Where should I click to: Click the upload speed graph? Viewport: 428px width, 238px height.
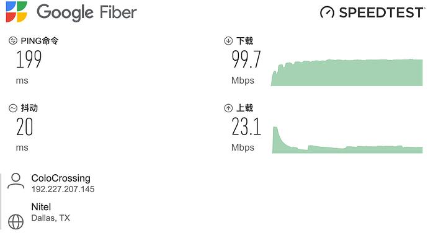pyautogui.click(x=347, y=140)
